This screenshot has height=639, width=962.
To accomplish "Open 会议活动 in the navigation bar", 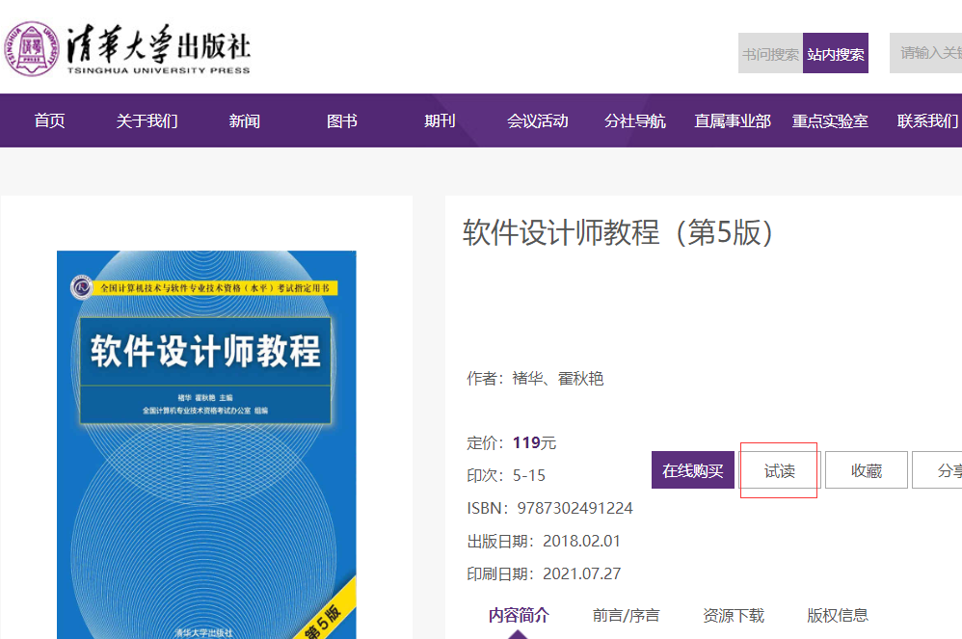I will [x=537, y=120].
